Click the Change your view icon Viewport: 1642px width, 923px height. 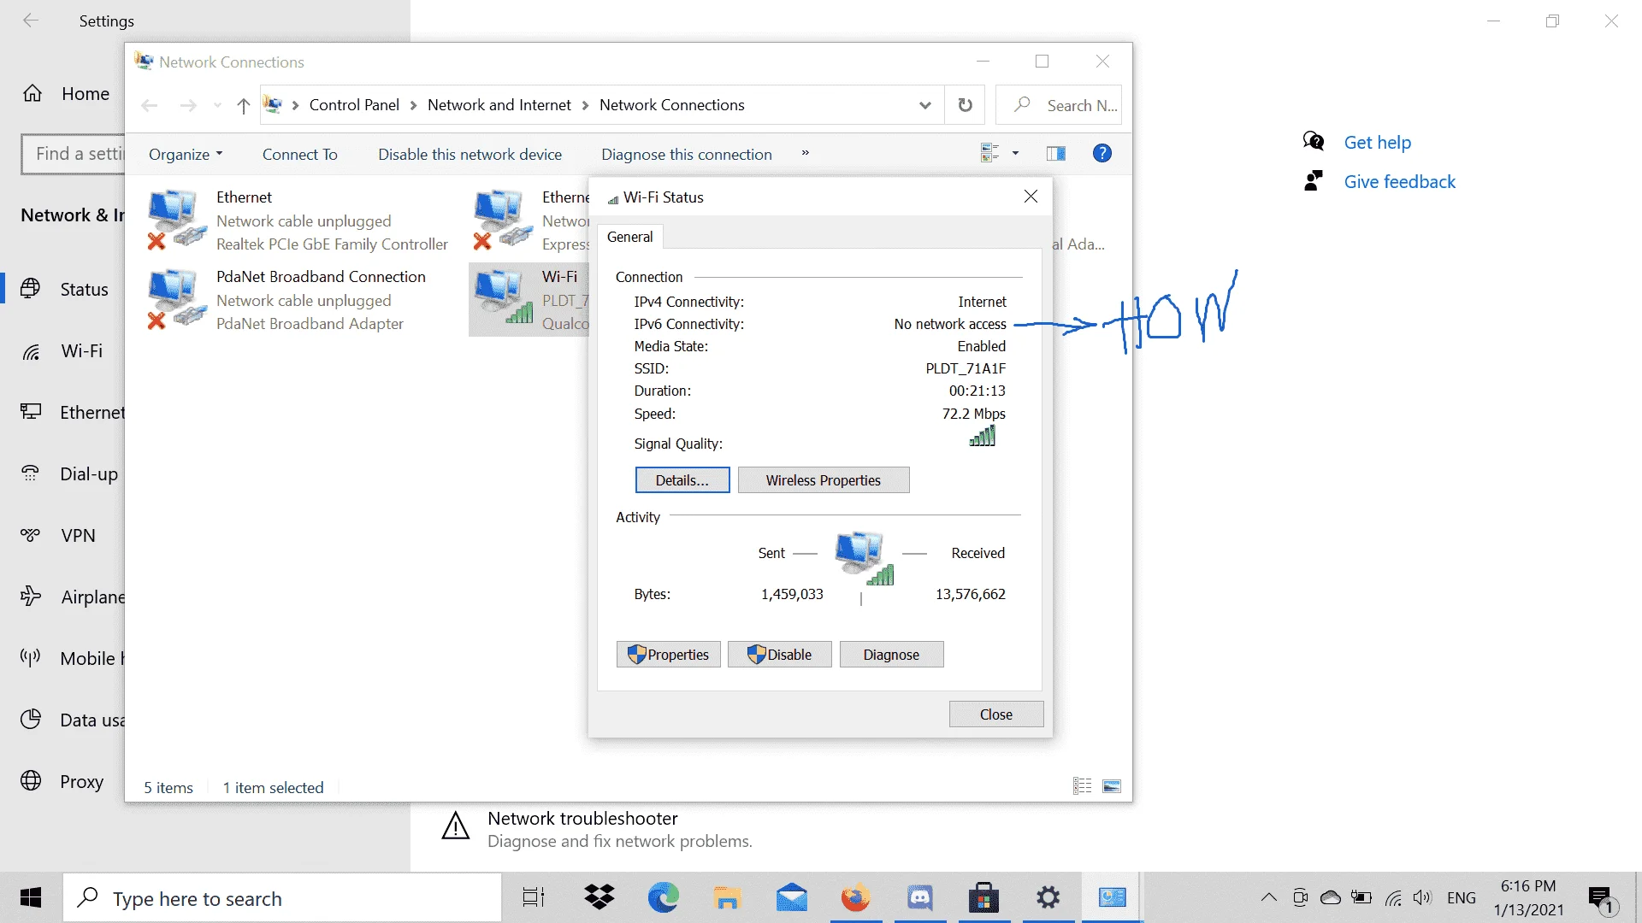(x=989, y=153)
